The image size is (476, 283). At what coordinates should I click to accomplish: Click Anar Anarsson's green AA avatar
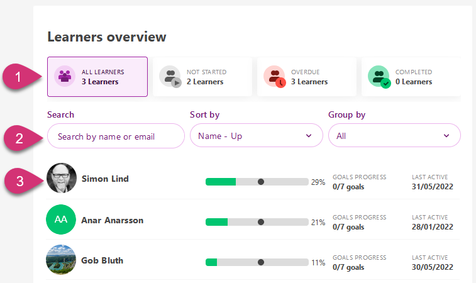coord(61,219)
